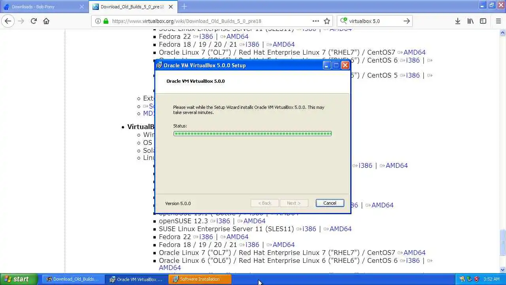Go back to the previous page
This screenshot has height=285, width=506.
pyautogui.click(x=8, y=21)
